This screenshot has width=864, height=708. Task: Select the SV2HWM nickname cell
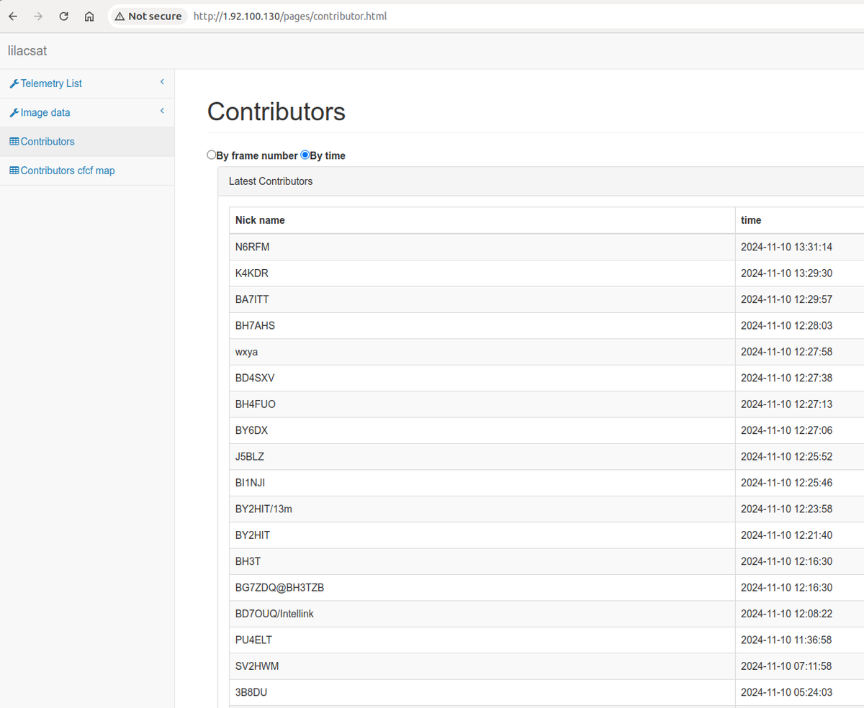click(x=482, y=666)
